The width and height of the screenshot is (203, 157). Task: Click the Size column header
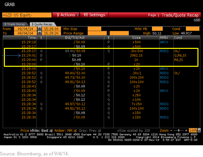click(x=136, y=38)
